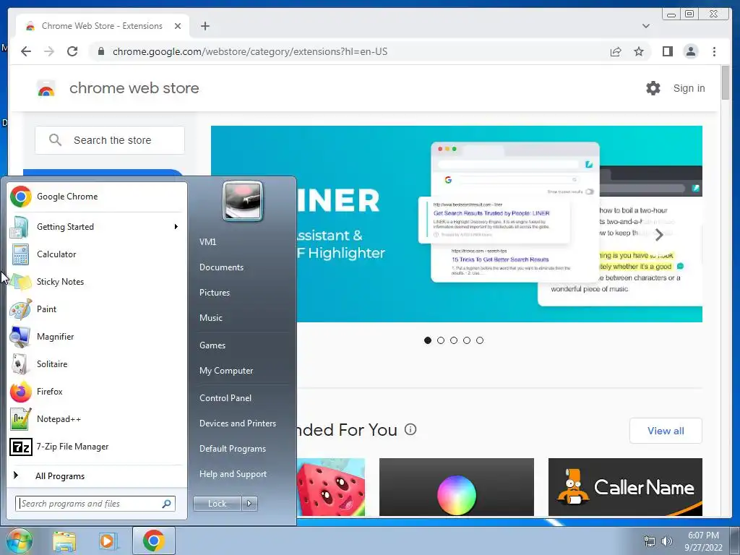Show info icon beside For You heading
740x555 pixels.
pyautogui.click(x=410, y=429)
